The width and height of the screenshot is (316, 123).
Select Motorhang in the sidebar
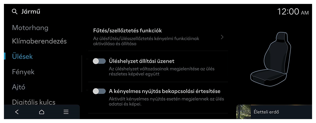point(30,28)
